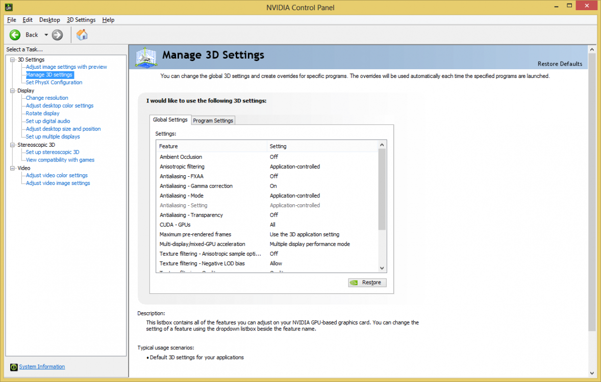Click the Manage 3D Settings header icon
Image resolution: width=601 pixels, height=382 pixels.
tap(146, 58)
